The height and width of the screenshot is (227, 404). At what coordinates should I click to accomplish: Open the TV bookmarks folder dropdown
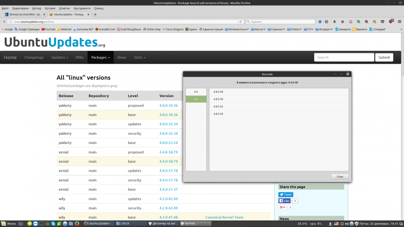[x=308, y=29]
